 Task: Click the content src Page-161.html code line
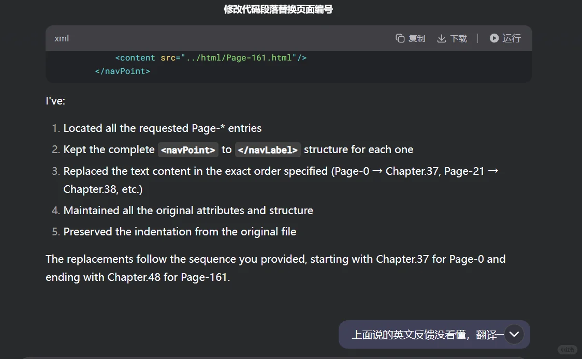[211, 58]
